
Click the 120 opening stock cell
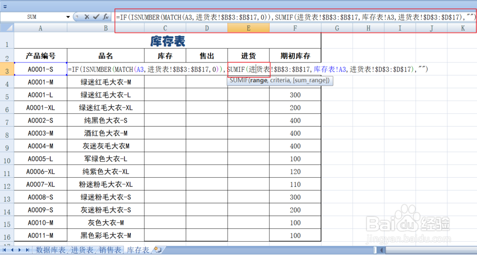(295, 172)
